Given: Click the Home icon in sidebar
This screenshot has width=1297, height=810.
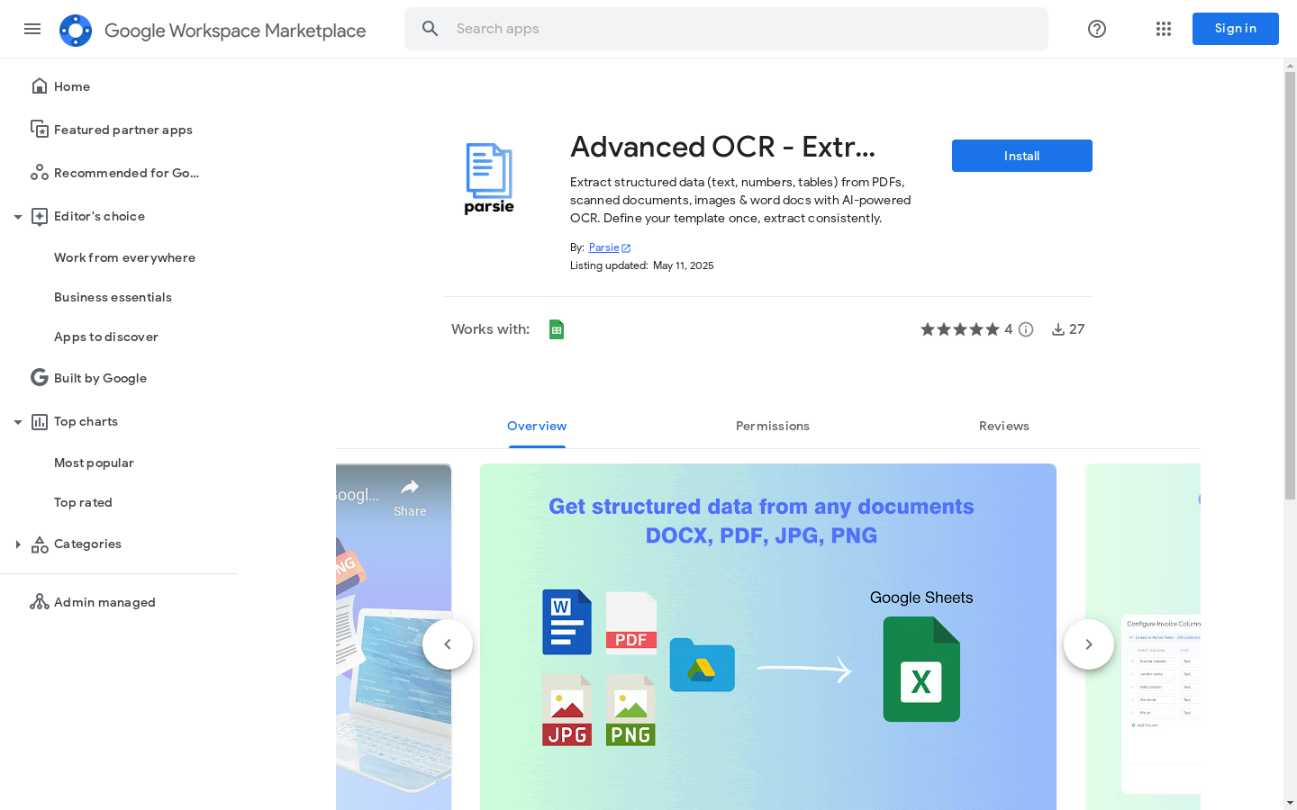Looking at the screenshot, I should coord(40,86).
